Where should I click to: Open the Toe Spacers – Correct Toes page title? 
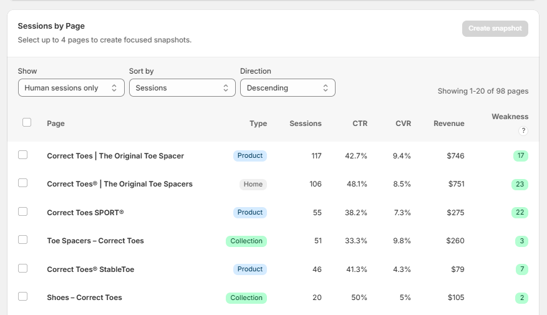pyautogui.click(x=95, y=241)
